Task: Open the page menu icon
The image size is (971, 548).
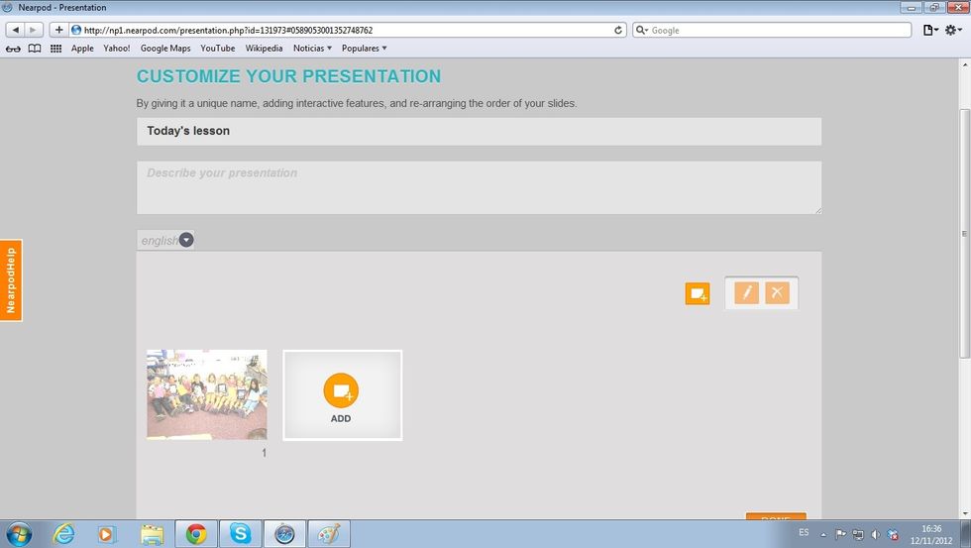Action: click(x=930, y=30)
